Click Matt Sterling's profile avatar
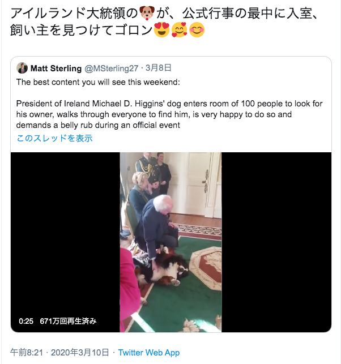 pyautogui.click(x=22, y=68)
